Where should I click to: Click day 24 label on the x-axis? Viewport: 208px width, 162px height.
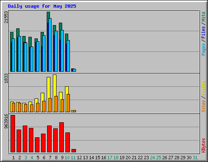click(x=152, y=158)
